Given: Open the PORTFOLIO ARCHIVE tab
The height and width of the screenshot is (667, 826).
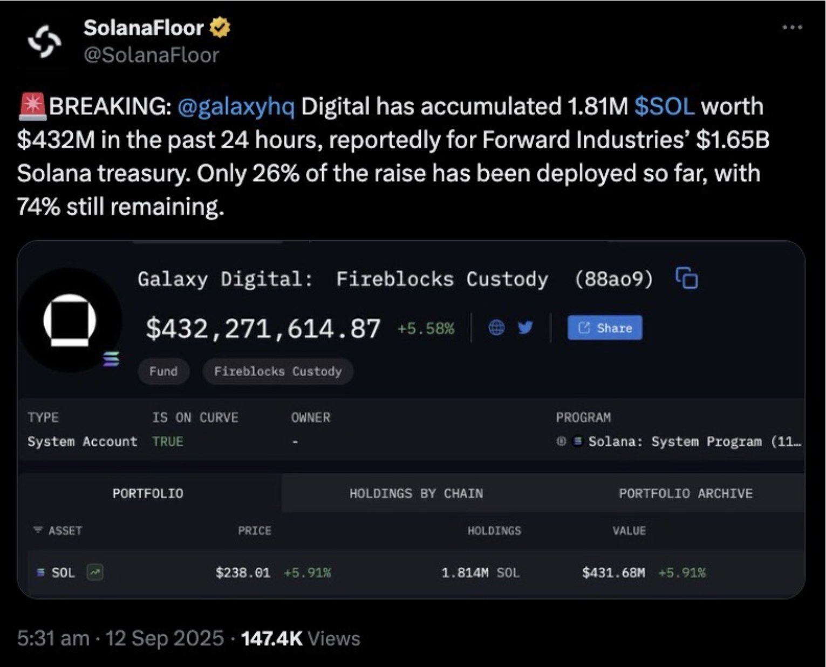Looking at the screenshot, I should pyautogui.click(x=685, y=493).
